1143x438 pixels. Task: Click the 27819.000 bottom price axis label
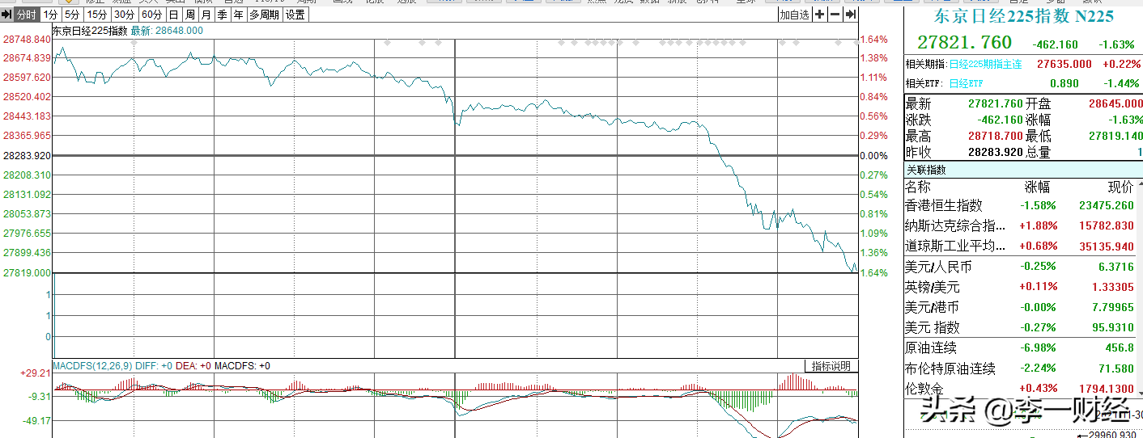(27, 272)
